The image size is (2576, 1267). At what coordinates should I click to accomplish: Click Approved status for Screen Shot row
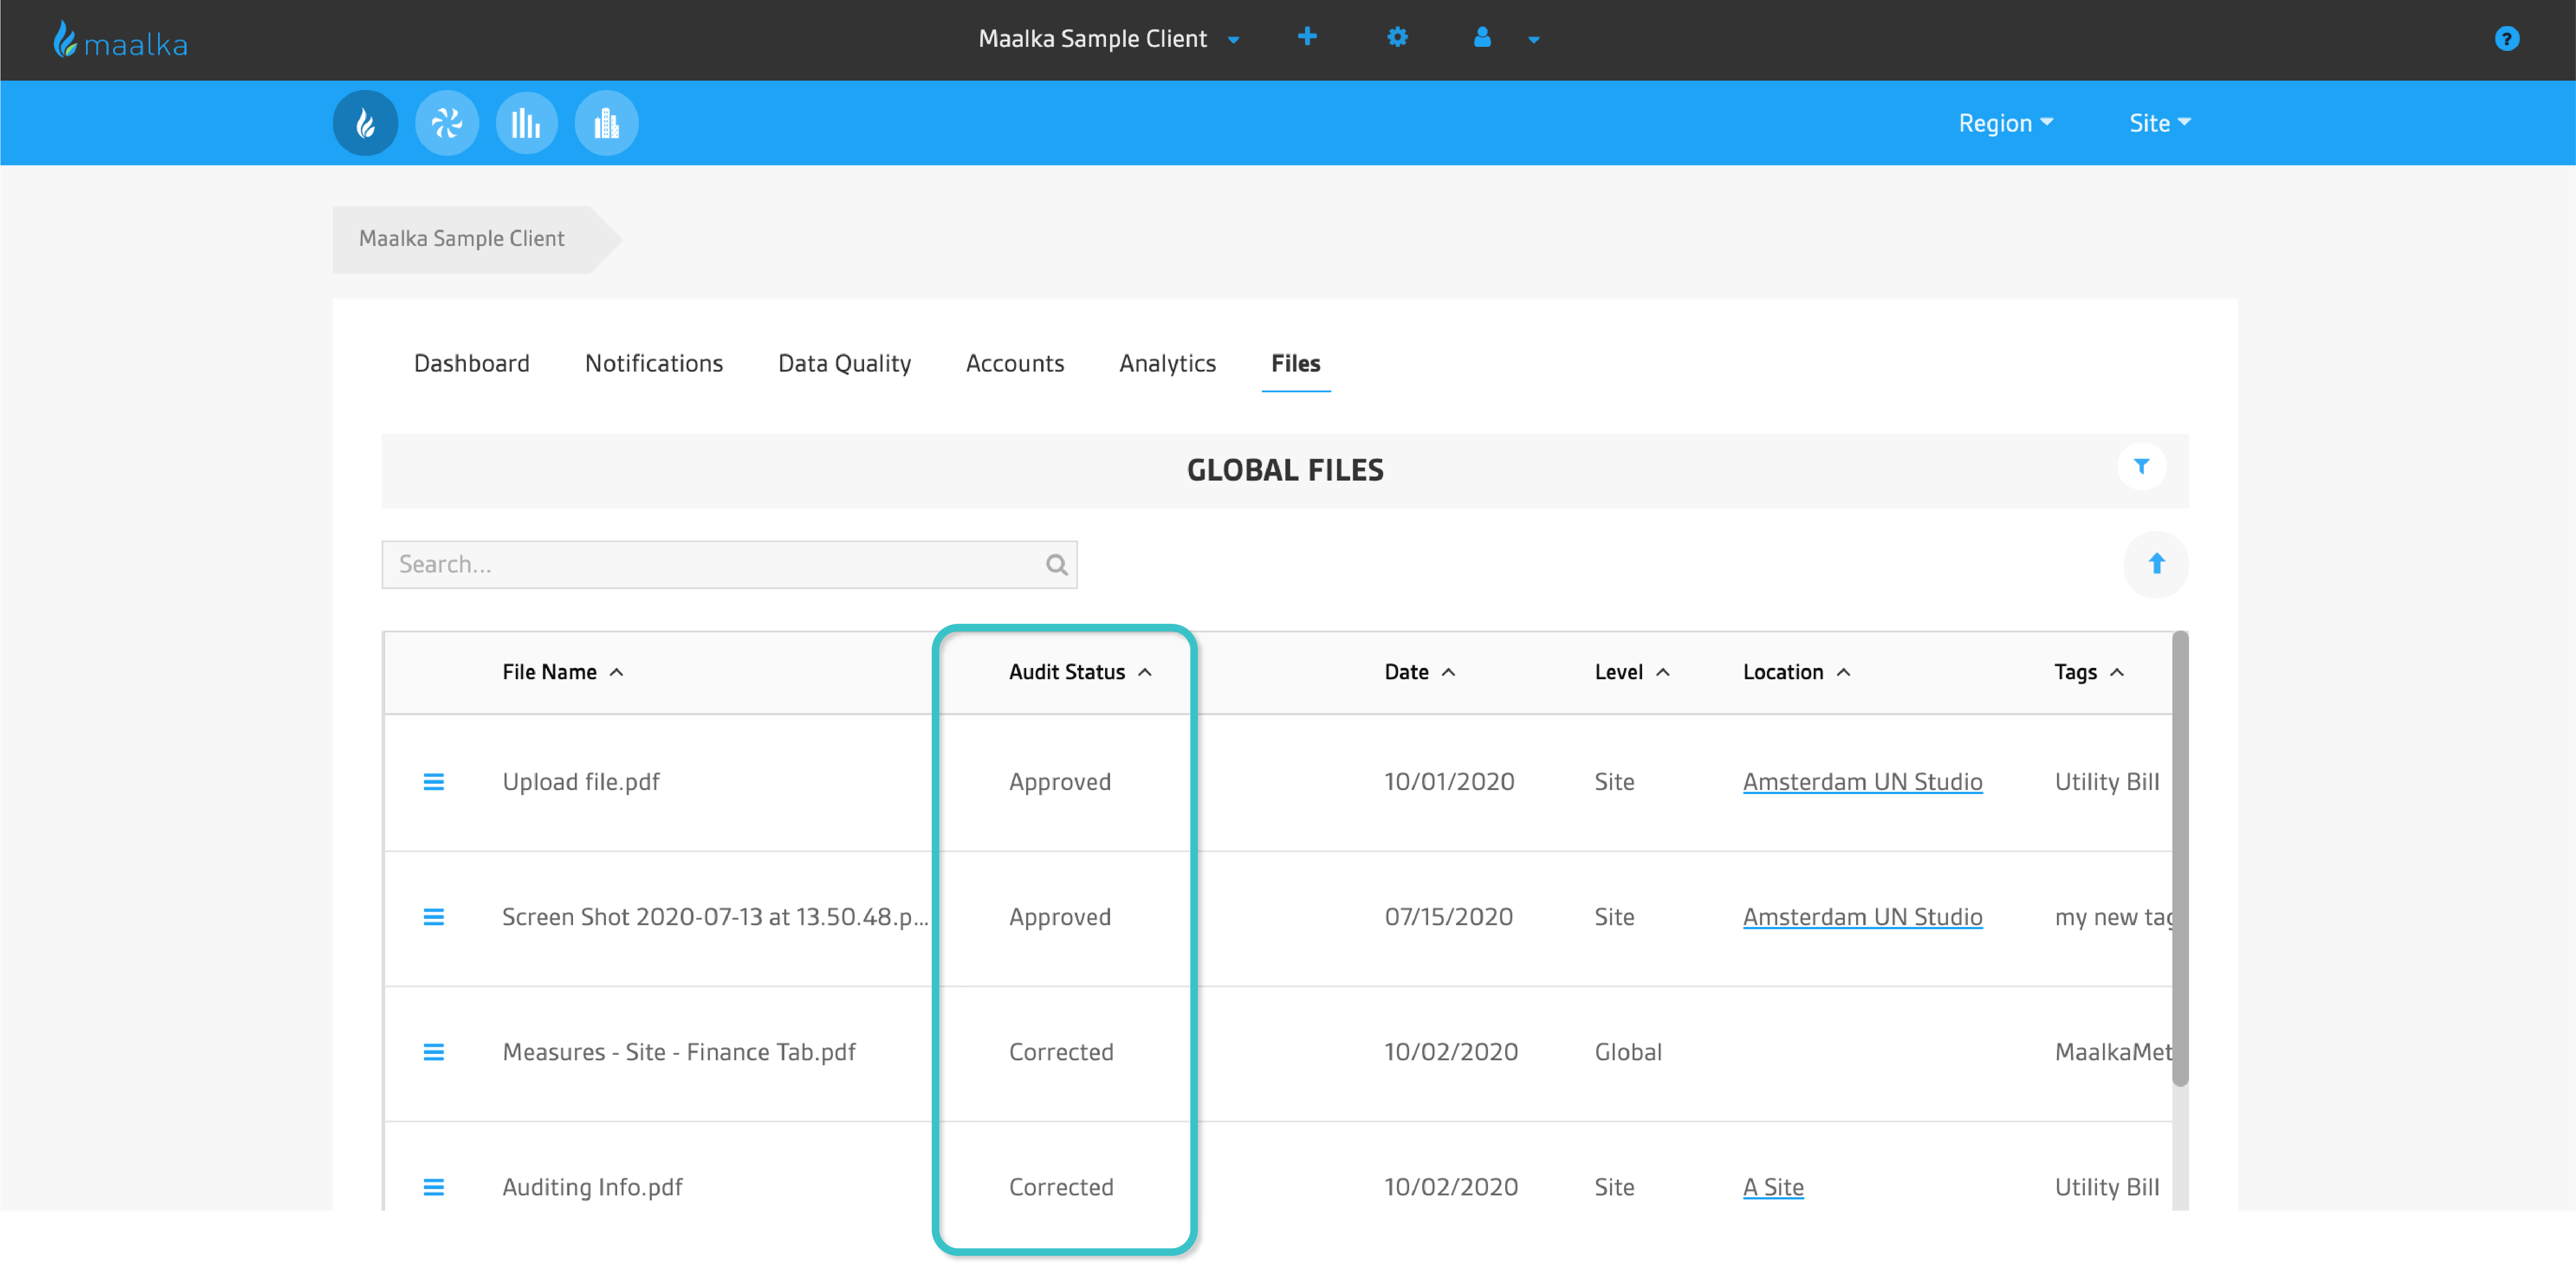[x=1059, y=917]
